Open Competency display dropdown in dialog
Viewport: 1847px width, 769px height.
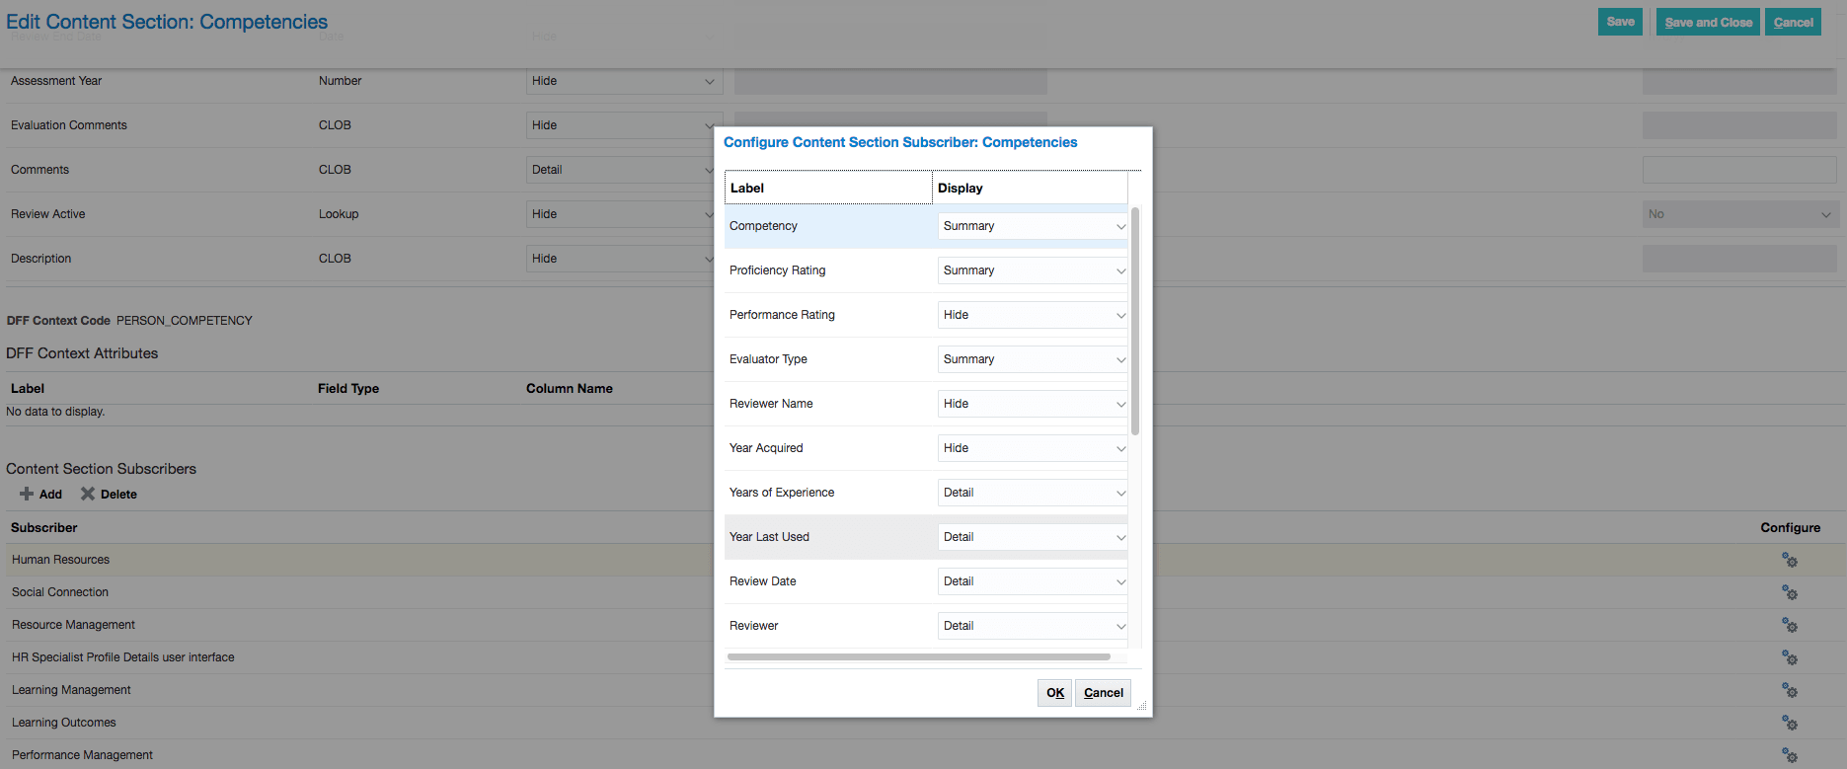tap(1033, 226)
